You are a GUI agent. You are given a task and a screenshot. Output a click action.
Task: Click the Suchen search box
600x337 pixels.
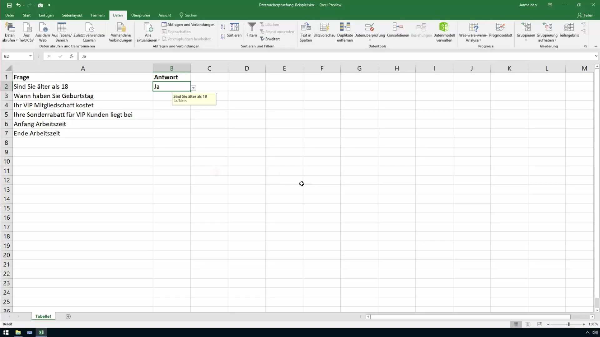tap(188, 15)
